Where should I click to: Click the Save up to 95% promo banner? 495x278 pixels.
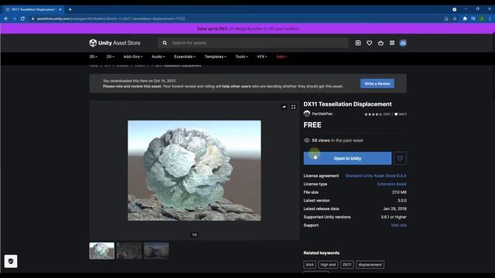(x=247, y=29)
